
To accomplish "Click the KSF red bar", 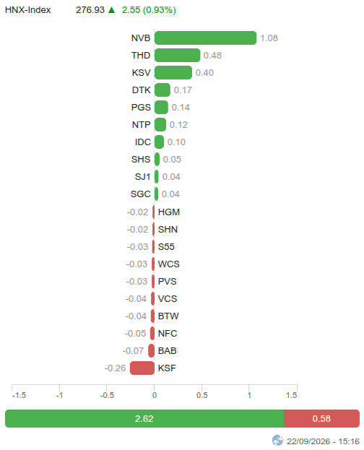I will 142,368.
